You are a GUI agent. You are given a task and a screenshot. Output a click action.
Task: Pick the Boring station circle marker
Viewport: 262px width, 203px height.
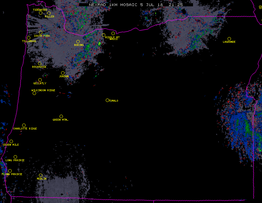[78, 42]
